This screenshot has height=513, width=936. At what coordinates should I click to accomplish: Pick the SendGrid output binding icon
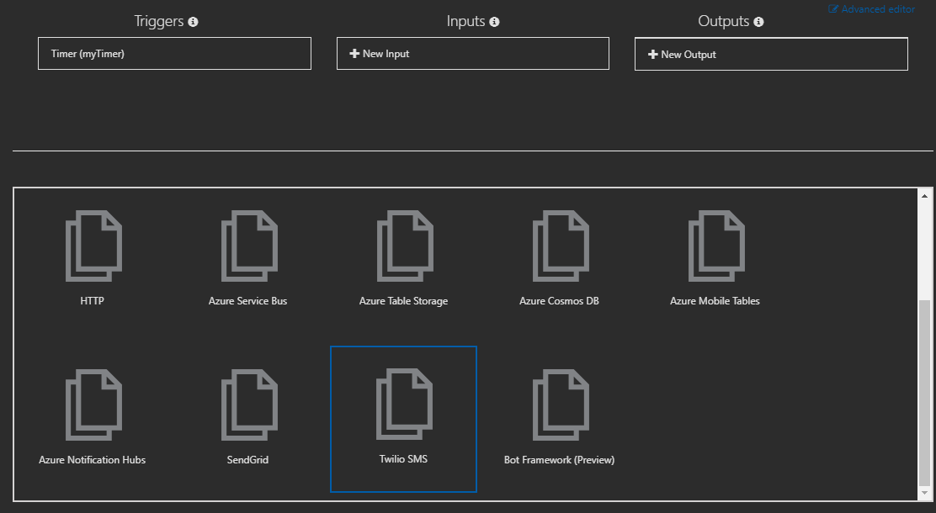pos(249,405)
